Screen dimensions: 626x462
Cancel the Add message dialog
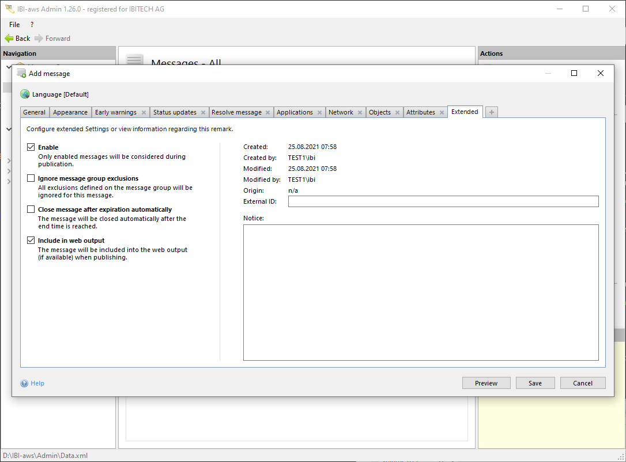tap(583, 383)
